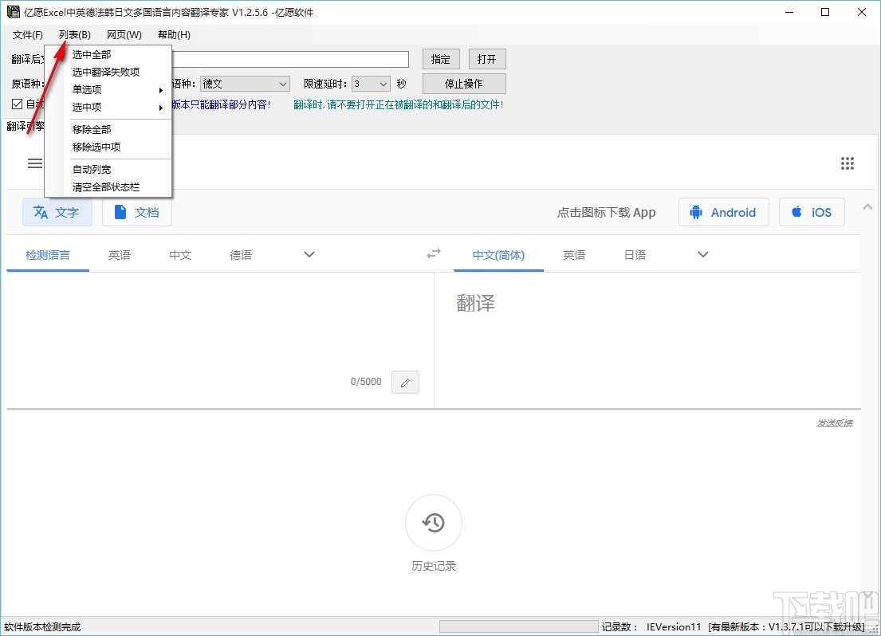The height and width of the screenshot is (636, 881).
Task: Click the nine-dot grid apps icon
Action: 848,163
